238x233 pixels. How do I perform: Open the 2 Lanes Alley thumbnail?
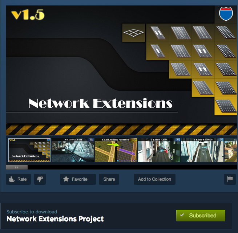[159, 150]
